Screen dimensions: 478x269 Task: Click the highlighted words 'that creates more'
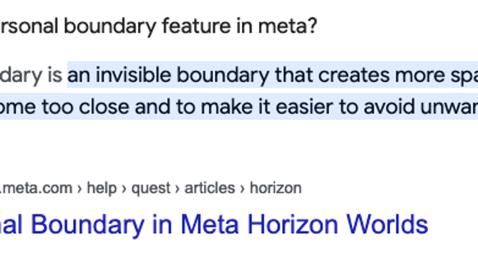tap(360, 75)
